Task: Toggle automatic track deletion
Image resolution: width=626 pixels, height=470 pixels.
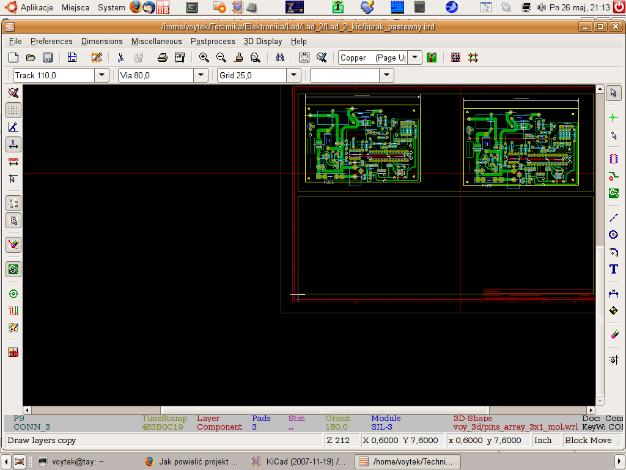Action: tap(13, 245)
